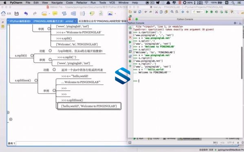Insert a note using yellow comment icon
The height and width of the screenshot is (152, 244).
[x=55, y=14]
